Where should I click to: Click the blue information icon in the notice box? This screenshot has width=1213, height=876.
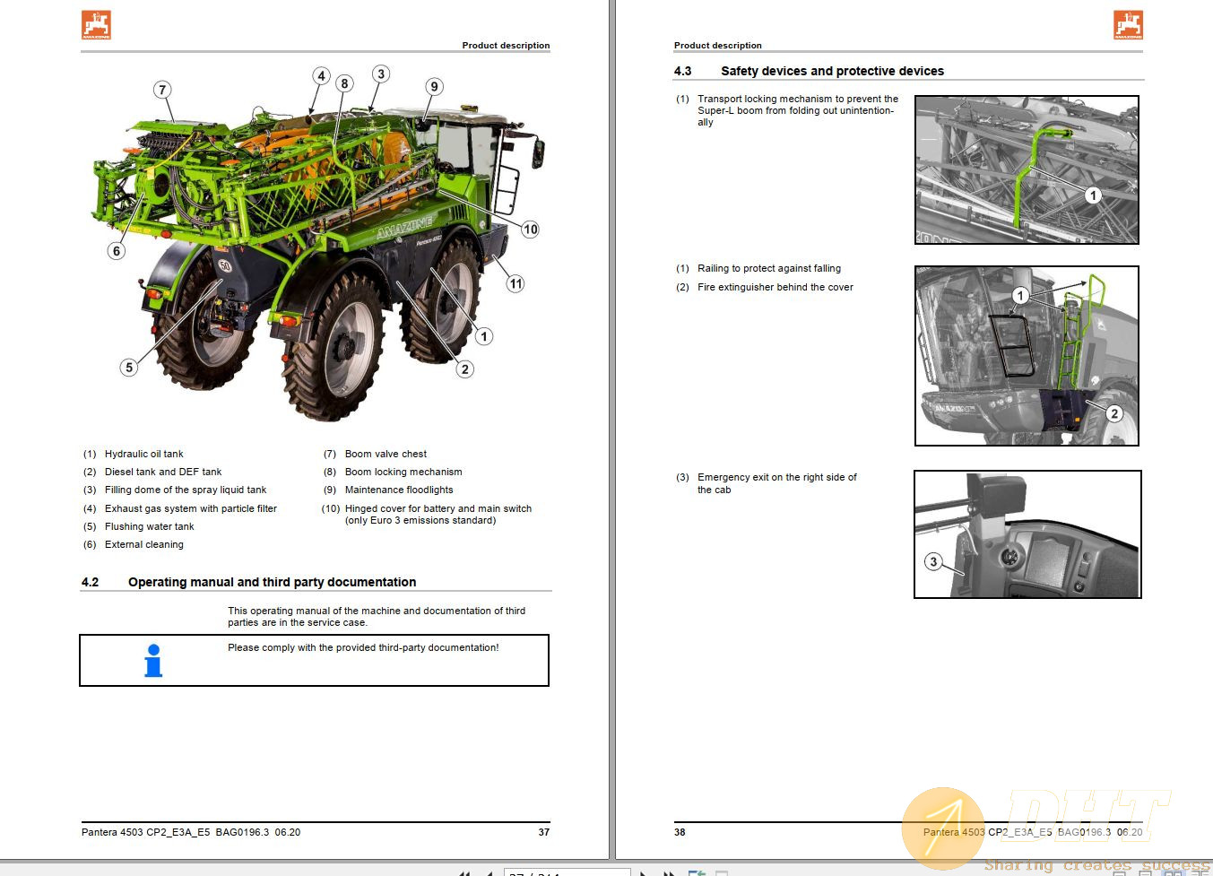[153, 661]
